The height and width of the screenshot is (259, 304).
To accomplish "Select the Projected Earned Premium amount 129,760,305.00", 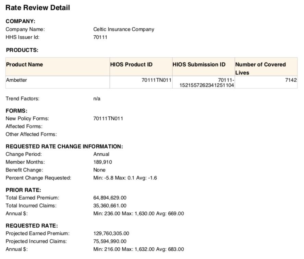I will point(111,233).
